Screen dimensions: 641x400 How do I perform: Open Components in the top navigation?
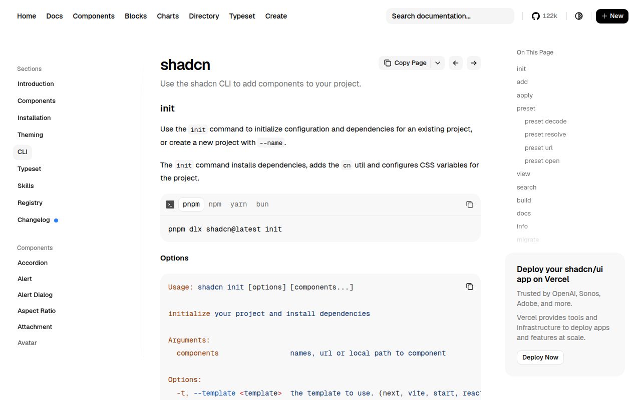94,16
